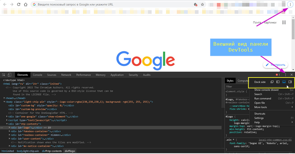Activate the inspect element picker icon

tap(4, 75)
